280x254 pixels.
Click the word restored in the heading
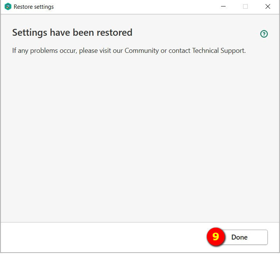(x=115, y=32)
